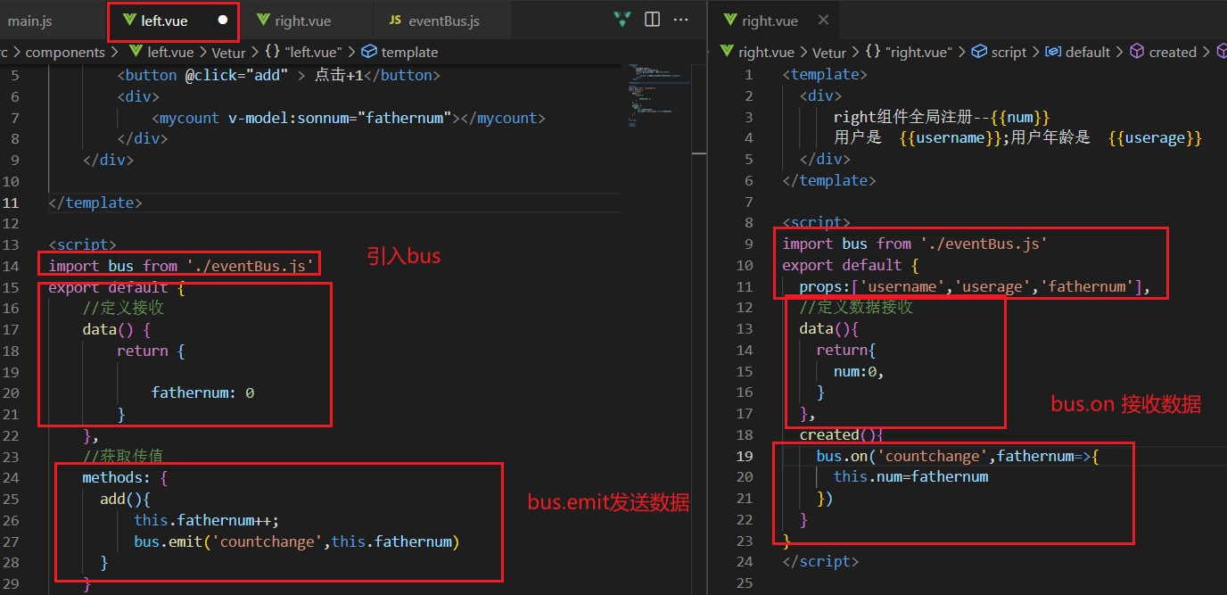Click the {{userage}} interpolation
Viewport: 1227px width, 595px height.
click(1155, 137)
